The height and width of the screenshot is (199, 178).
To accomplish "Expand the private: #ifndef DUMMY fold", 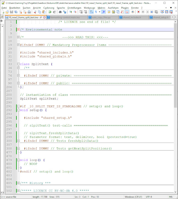I will point(18,76).
